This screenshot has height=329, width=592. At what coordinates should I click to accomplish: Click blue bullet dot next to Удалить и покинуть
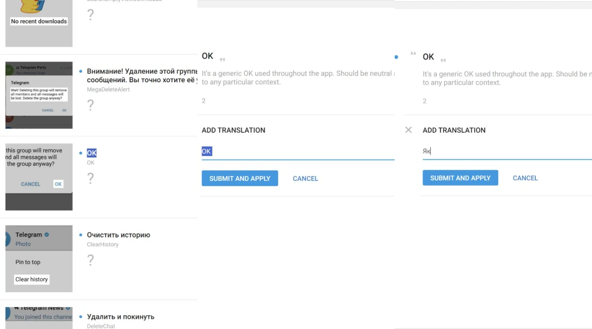(x=81, y=317)
